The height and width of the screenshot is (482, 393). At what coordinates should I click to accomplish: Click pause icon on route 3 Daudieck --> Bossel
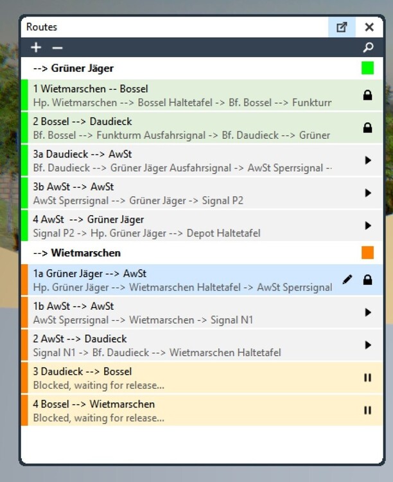[x=368, y=378]
